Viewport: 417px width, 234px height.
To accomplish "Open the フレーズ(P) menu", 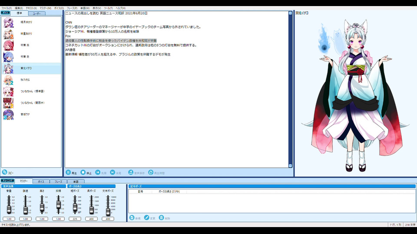I will coord(72,8).
